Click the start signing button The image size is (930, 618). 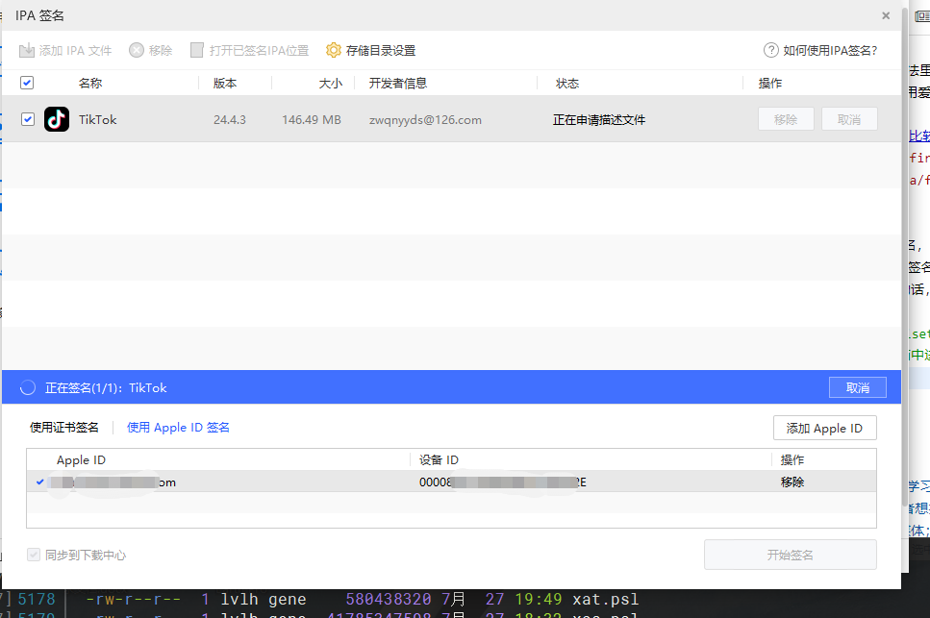(x=790, y=555)
